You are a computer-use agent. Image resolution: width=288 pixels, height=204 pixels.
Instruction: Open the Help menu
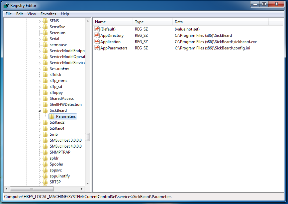[x=65, y=14]
